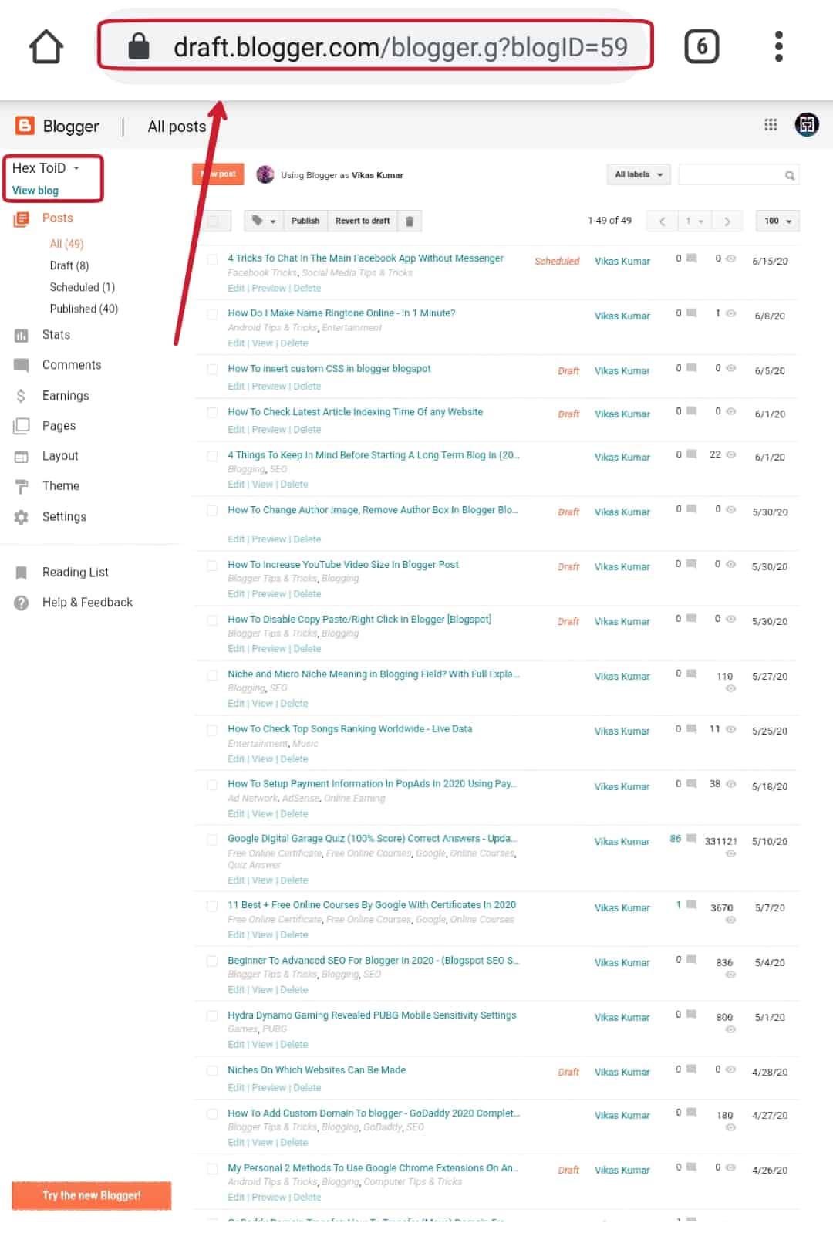The width and height of the screenshot is (833, 1240).
Task: Click the Comments speech bubble icon
Action: [x=22, y=365]
